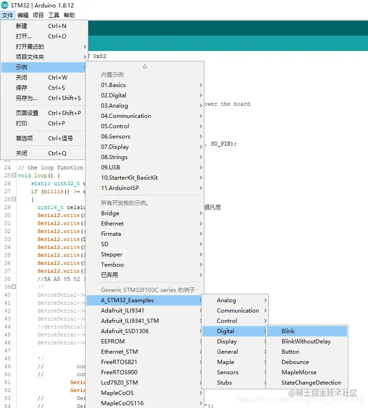
Task: Choose 保存 menu entry
Action: (x=43, y=87)
